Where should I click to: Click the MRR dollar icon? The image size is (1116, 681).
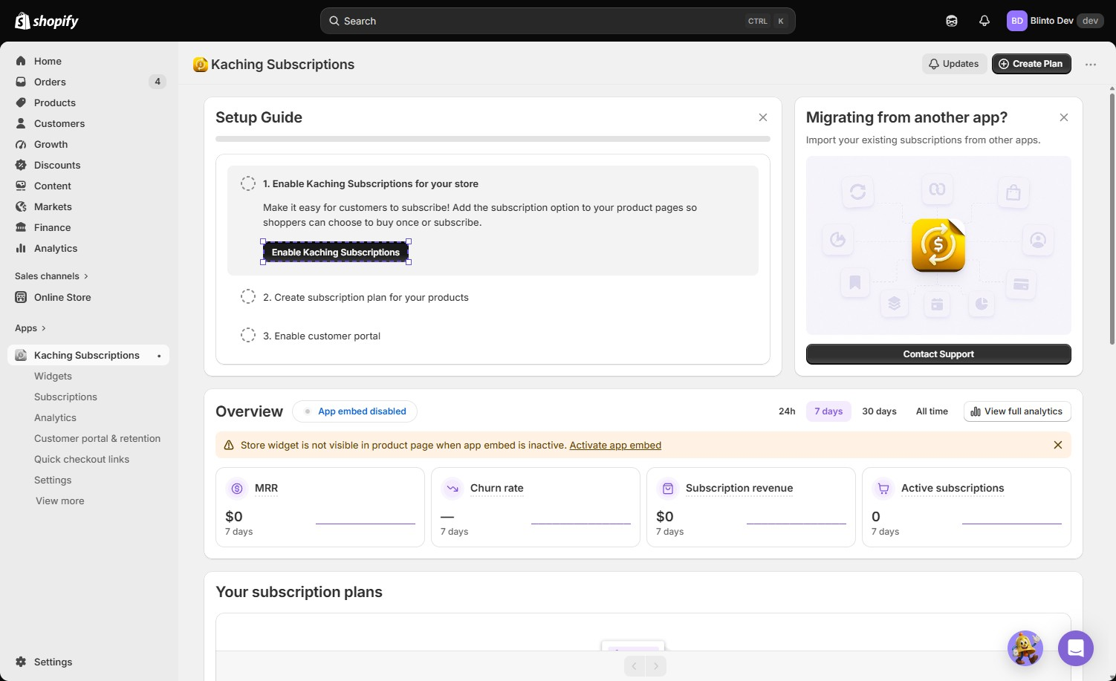tap(237, 488)
